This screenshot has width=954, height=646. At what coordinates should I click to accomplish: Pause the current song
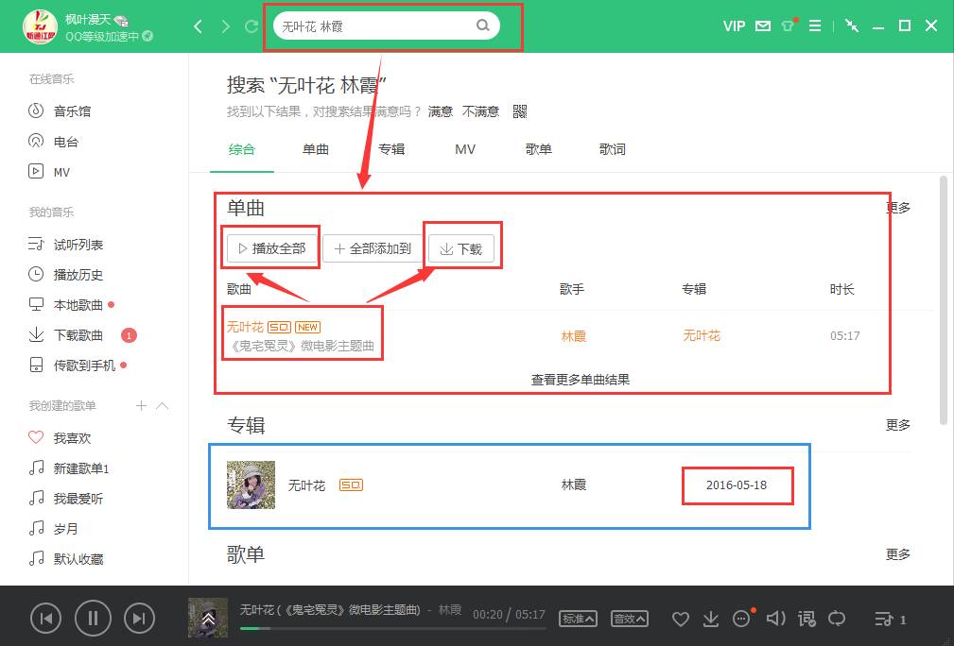[93, 618]
